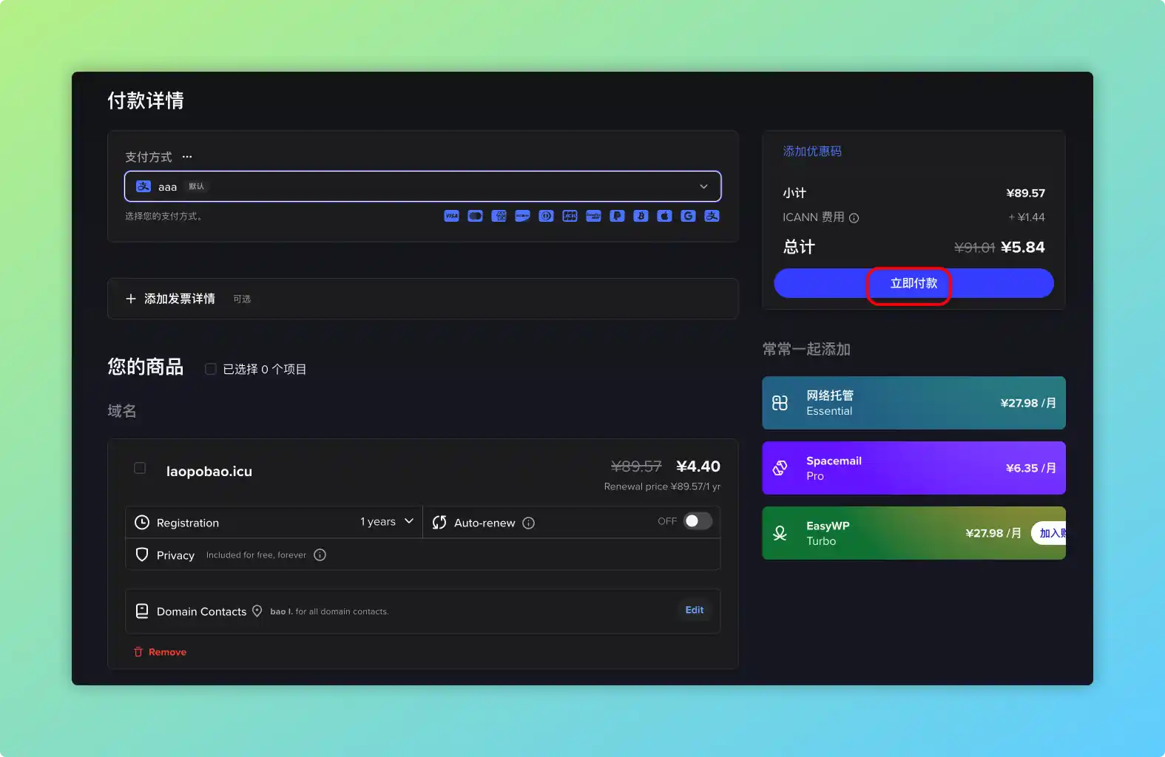This screenshot has height=757, width=1165.
Task: Click the 添加优惠码 promo code link
Action: [x=812, y=152]
